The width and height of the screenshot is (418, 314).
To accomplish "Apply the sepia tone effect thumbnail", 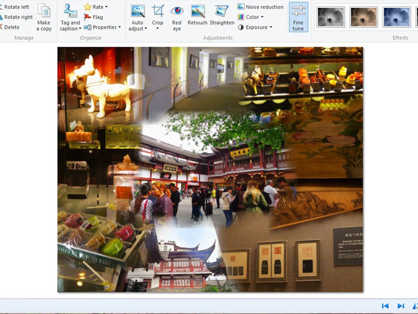I will coord(364,17).
